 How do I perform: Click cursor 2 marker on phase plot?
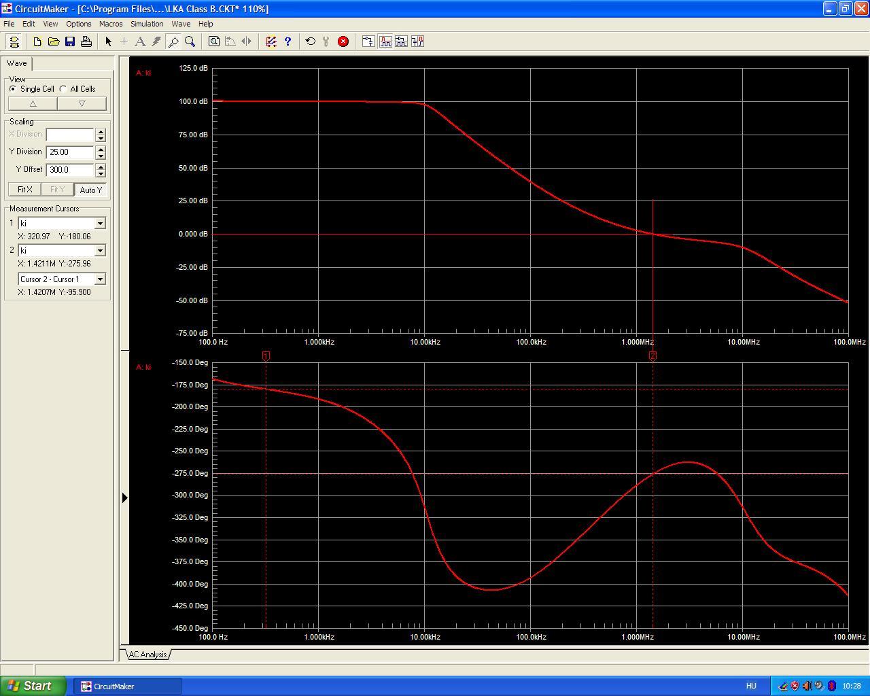pyautogui.click(x=653, y=355)
